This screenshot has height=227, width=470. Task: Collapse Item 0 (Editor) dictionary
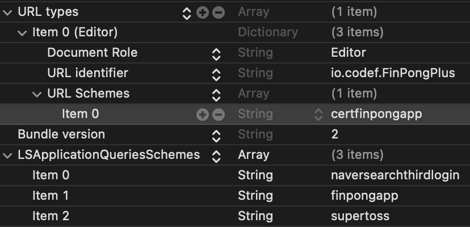tap(22, 33)
